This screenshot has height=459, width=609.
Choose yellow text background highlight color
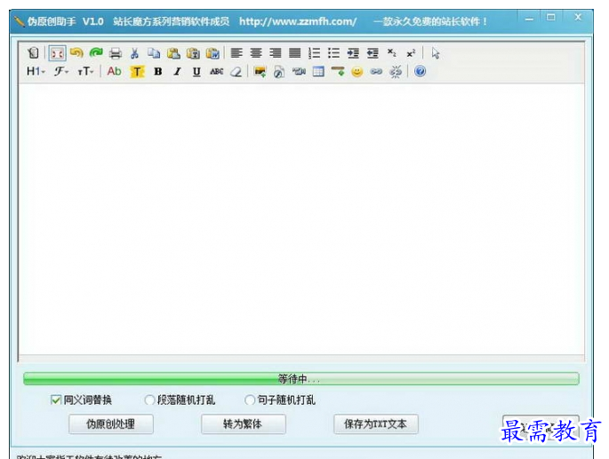point(137,72)
